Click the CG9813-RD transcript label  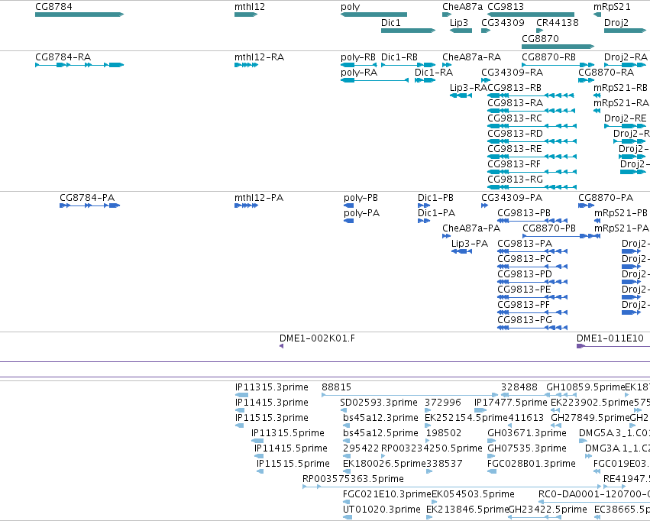coord(516,134)
